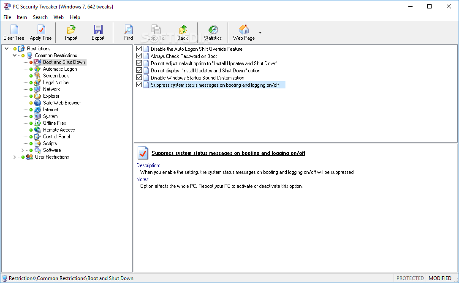Viewport: 459px width, 283px height.
Task: Select the Control Panel tree item
Action: [x=57, y=137]
